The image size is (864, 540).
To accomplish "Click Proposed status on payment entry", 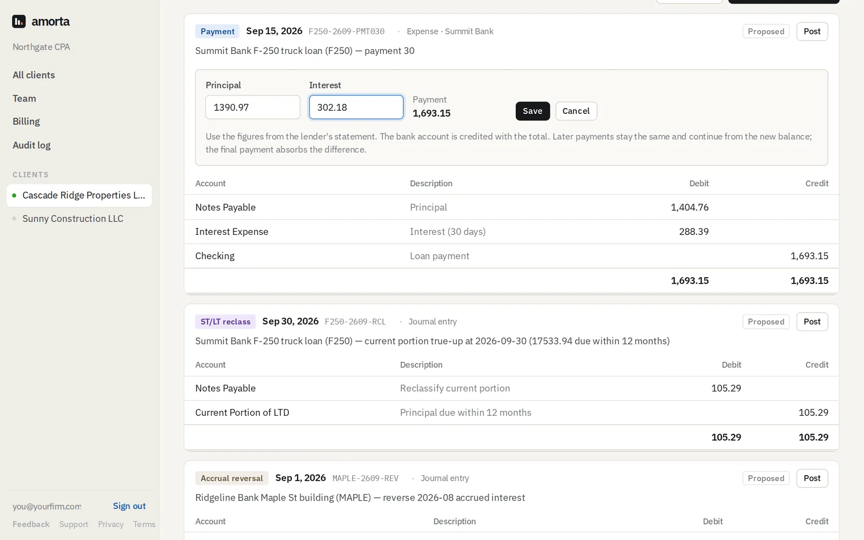I will coord(766,31).
